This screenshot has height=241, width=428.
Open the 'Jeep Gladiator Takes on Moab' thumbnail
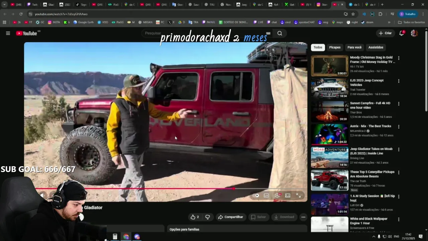(x=330, y=157)
